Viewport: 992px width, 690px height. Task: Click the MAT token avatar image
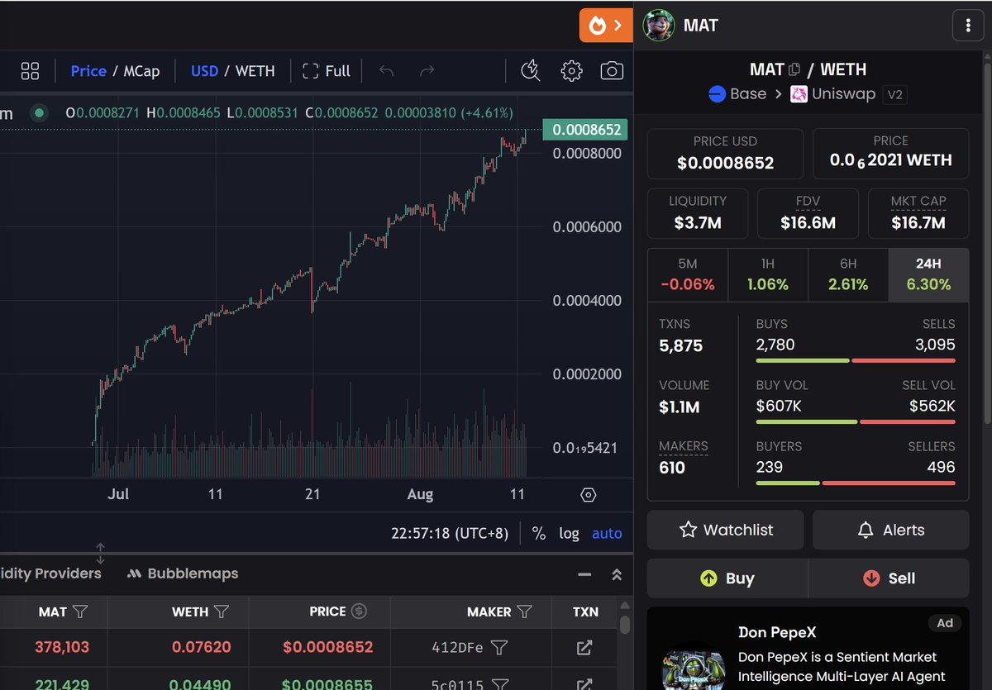click(659, 26)
